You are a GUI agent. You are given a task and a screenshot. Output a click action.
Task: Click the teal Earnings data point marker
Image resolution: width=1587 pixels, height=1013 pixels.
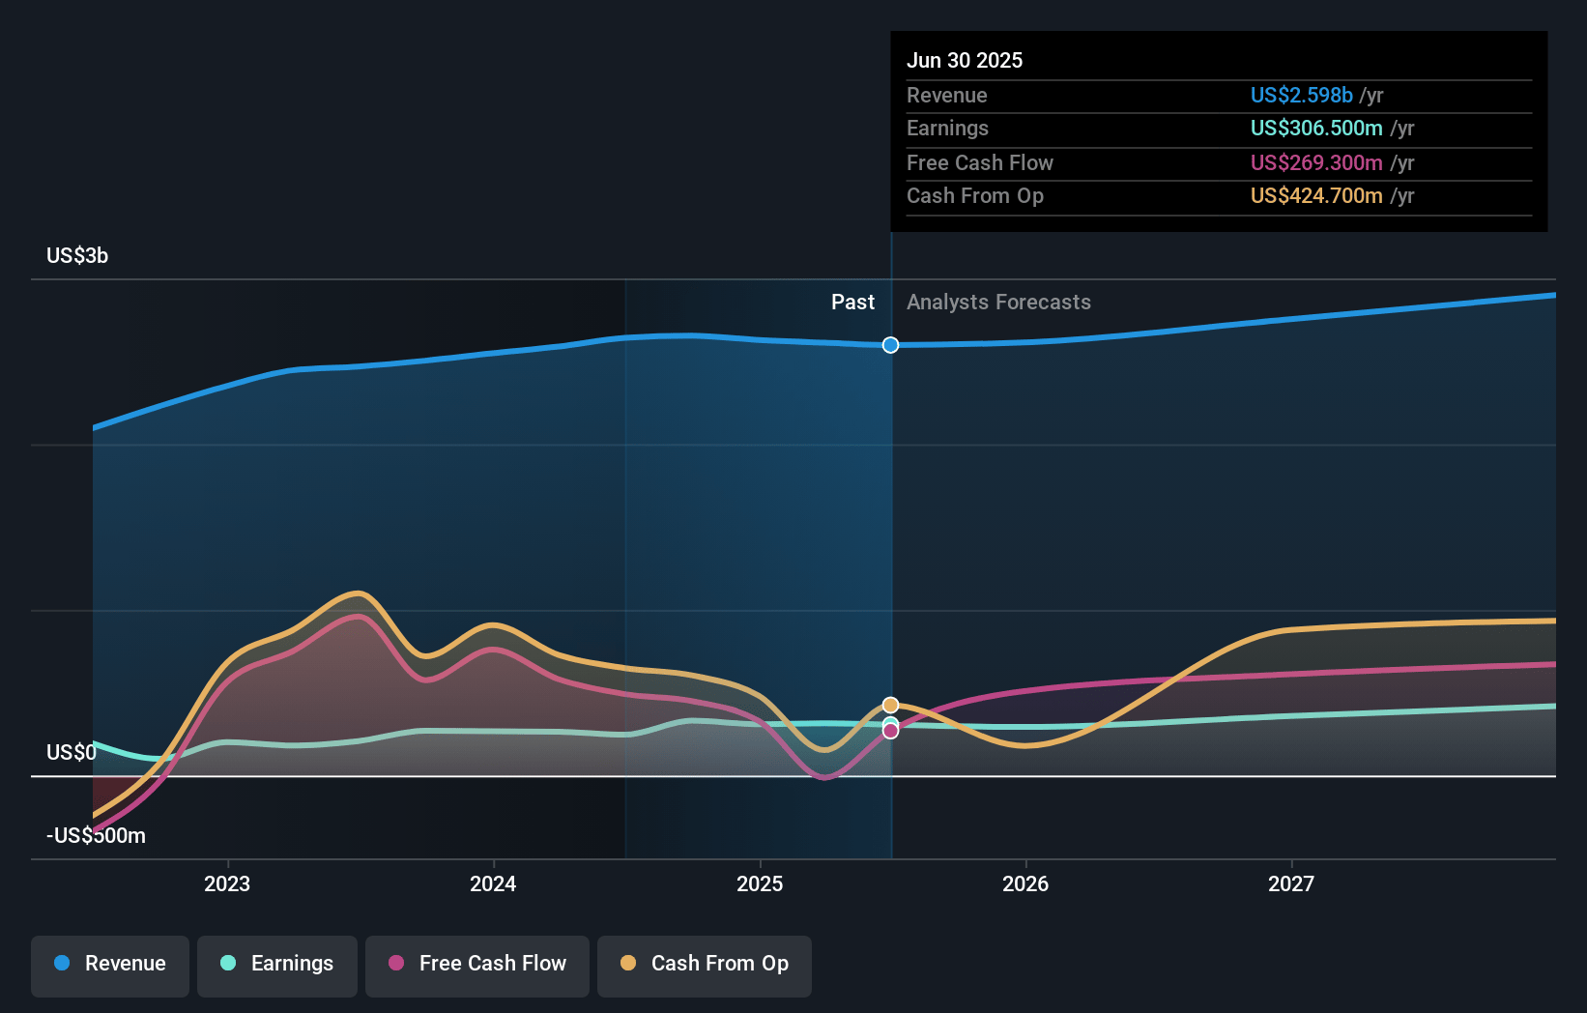click(890, 722)
